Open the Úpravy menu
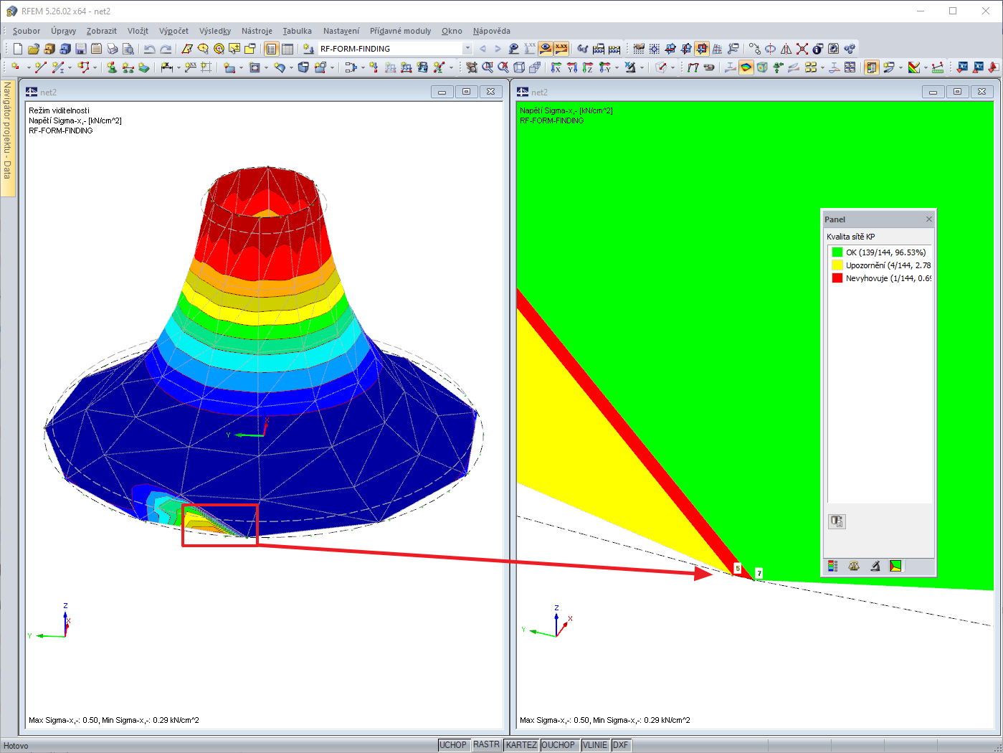Viewport: 1003px width, 753px height. tap(63, 31)
